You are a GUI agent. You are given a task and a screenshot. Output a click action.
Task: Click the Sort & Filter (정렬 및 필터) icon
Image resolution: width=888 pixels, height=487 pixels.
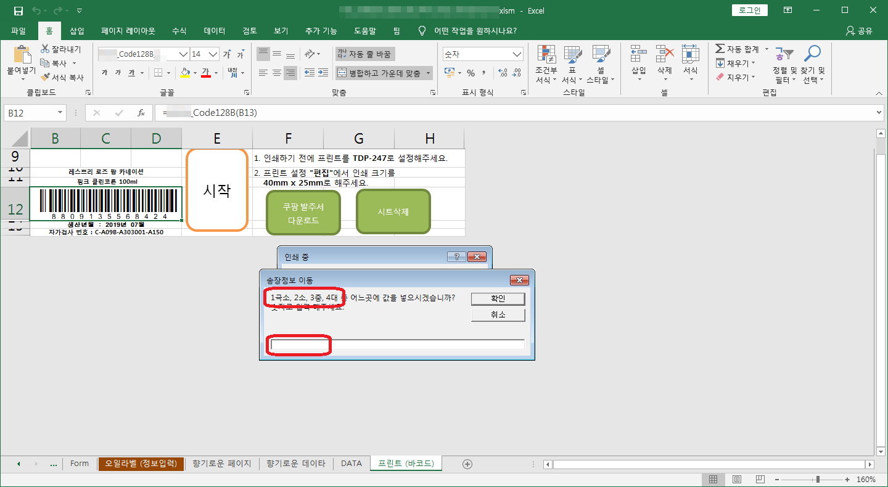coord(784,65)
